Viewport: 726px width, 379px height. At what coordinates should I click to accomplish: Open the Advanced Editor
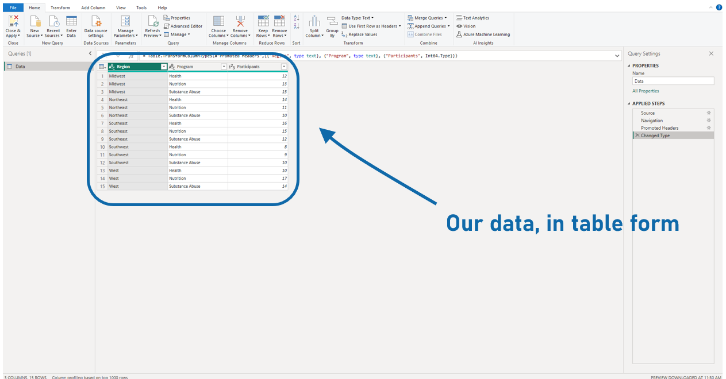click(183, 25)
